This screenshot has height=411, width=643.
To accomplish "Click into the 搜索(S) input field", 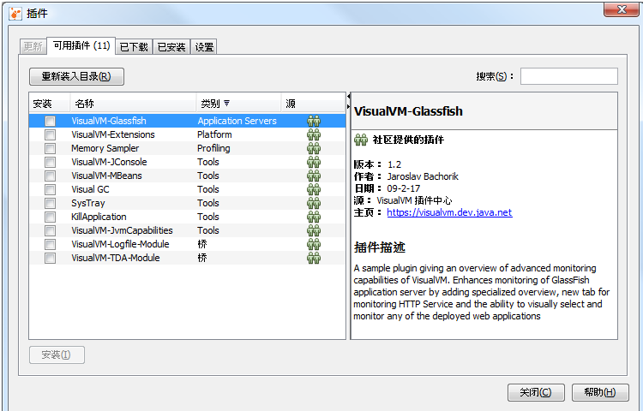I will tap(568, 76).
